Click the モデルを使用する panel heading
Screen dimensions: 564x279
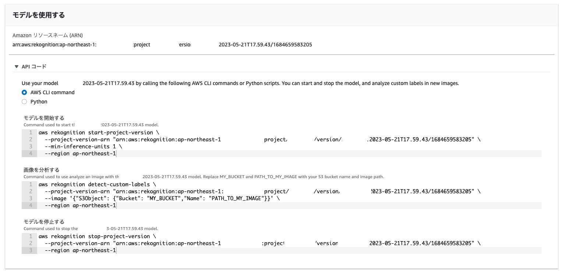pos(39,15)
